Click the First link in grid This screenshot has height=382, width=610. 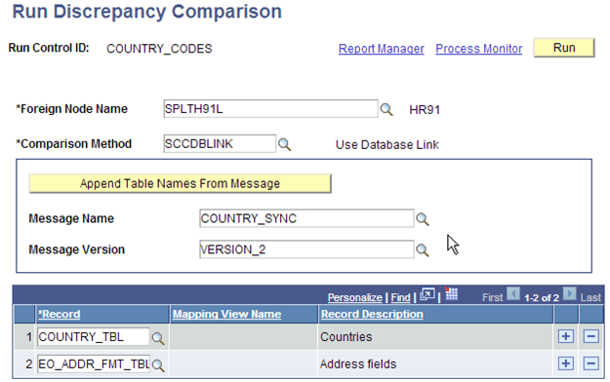point(493,297)
